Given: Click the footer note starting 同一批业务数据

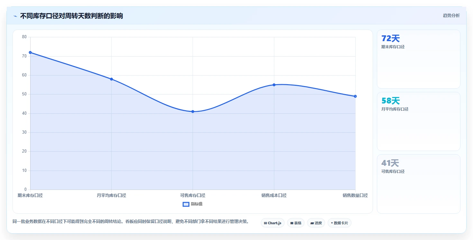Looking at the screenshot, I should click(x=131, y=221).
